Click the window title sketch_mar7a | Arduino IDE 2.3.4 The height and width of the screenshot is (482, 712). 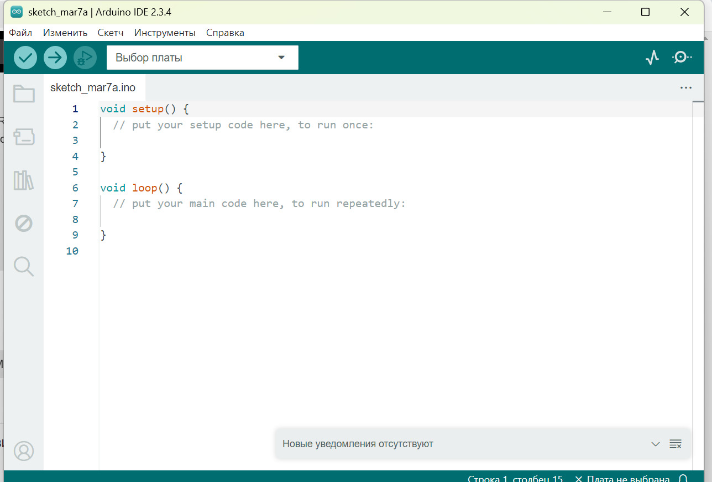point(100,12)
